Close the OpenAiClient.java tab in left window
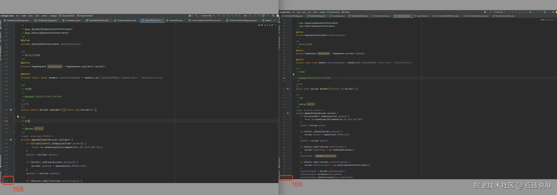The height and width of the screenshot is (195, 557). (x=163, y=20)
